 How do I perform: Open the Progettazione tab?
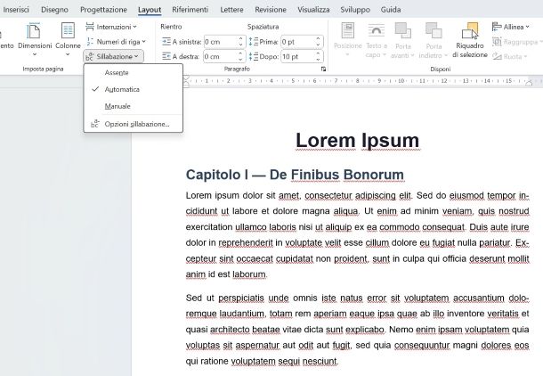(x=103, y=10)
